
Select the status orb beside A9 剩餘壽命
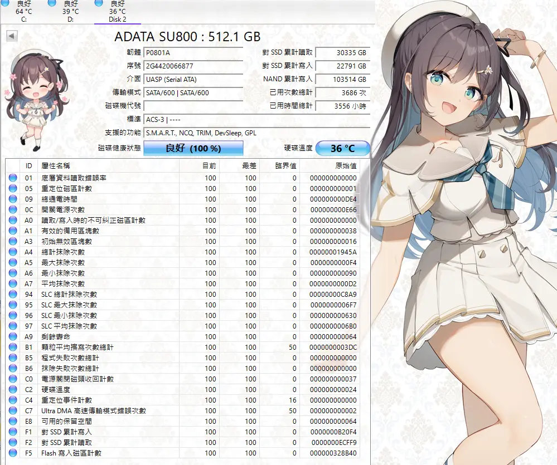point(13,337)
